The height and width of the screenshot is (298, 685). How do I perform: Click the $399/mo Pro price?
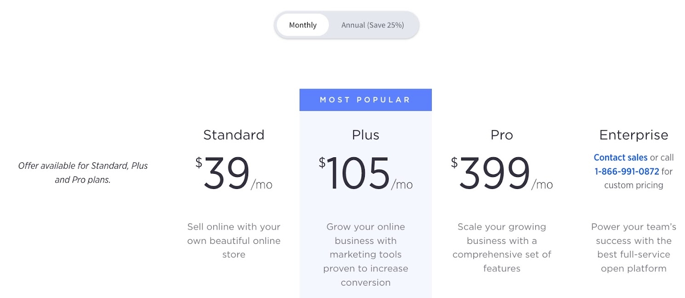click(502, 173)
